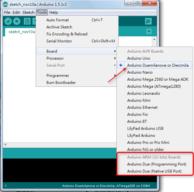Open the Sketch menu
Screen dimensions: 194x192
(x=28, y=12)
